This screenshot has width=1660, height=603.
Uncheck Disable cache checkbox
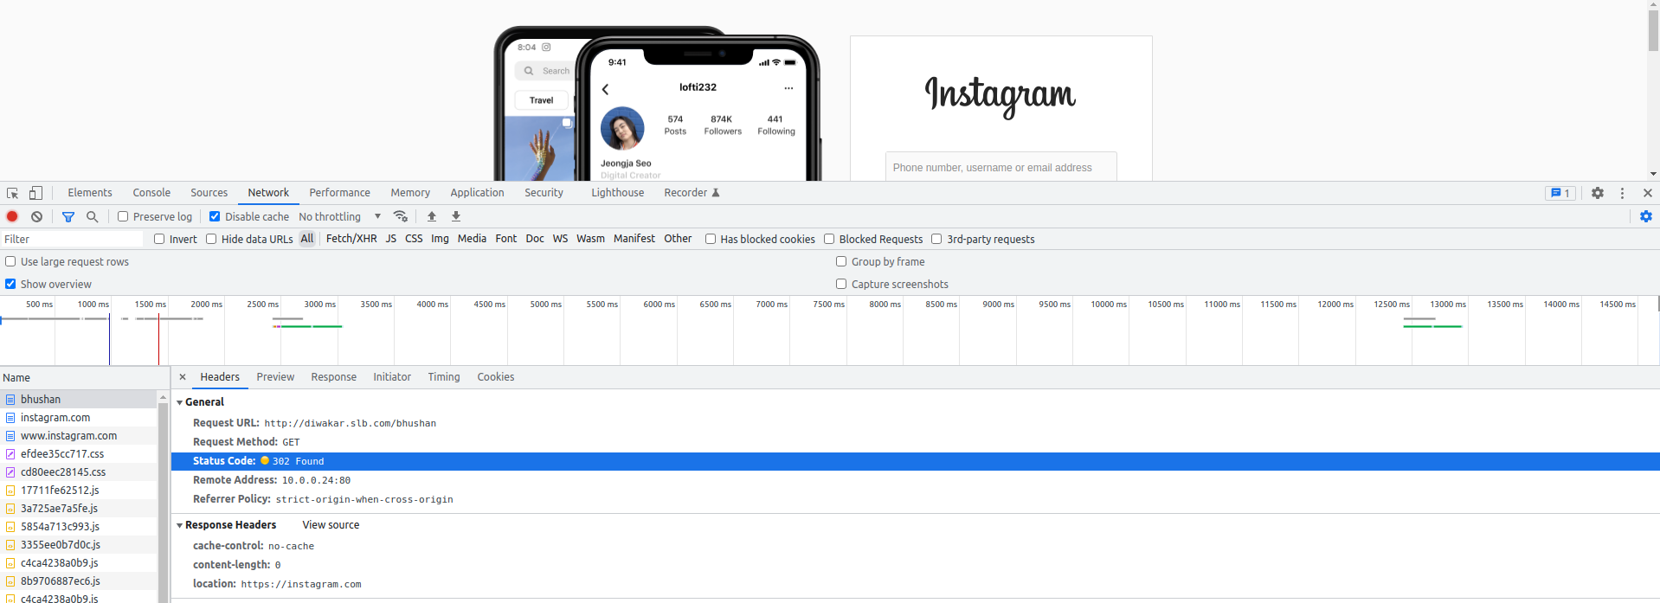215,216
